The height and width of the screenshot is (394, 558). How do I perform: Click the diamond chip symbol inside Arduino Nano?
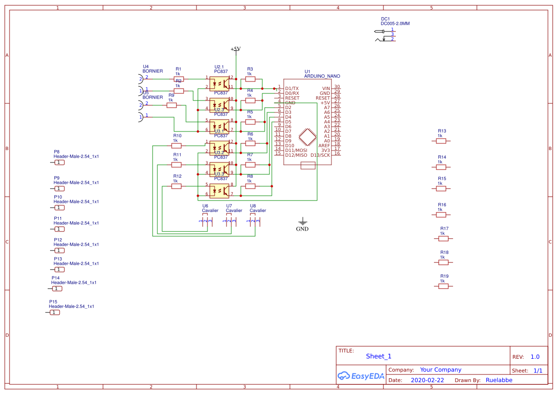pos(308,137)
